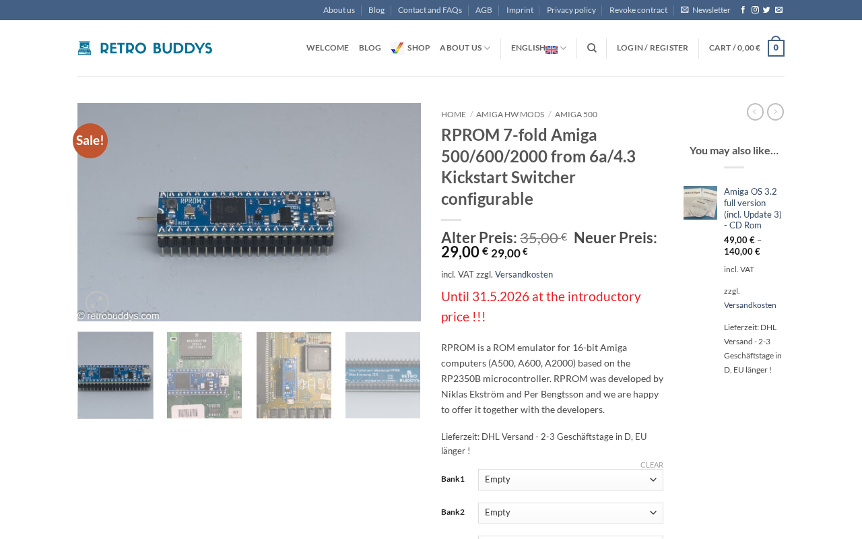
Task: Click the Amiga 500 breadcrumb
Action: 576,115
